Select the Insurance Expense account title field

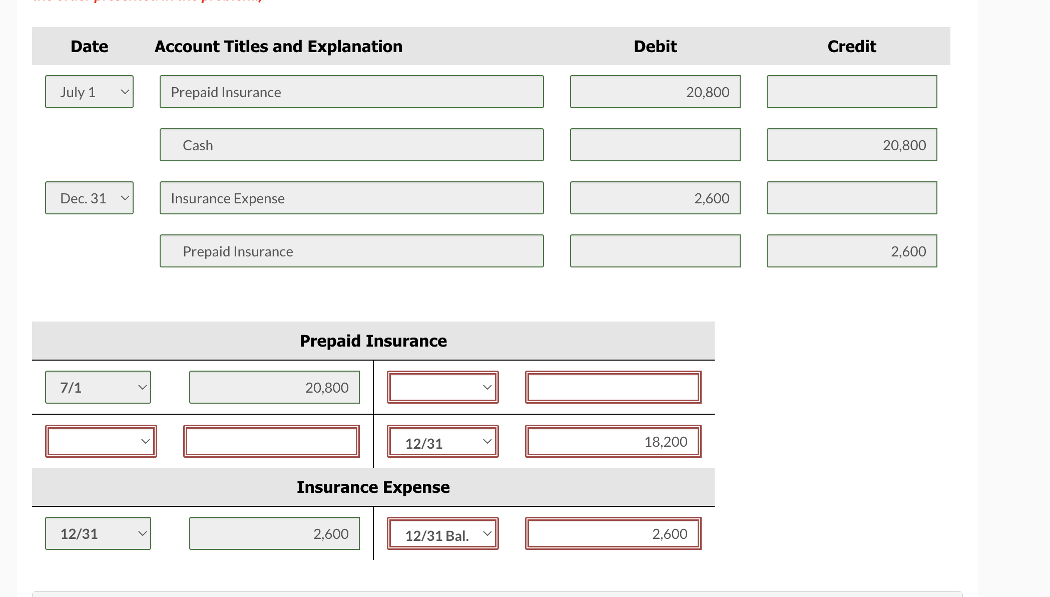351,198
